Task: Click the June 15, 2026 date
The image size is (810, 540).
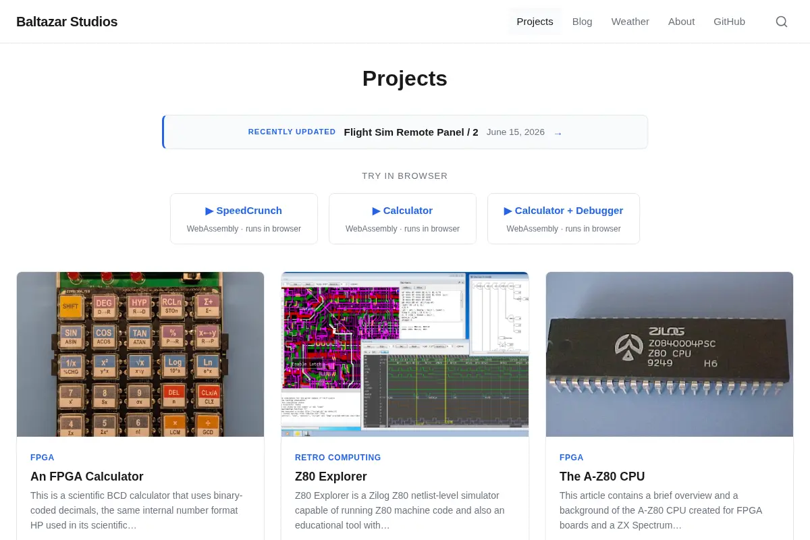Action: point(516,132)
